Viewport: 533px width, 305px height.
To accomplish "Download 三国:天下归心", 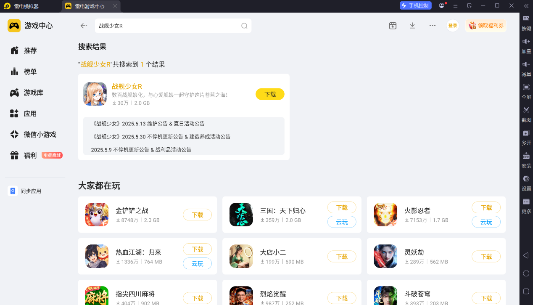I will pos(342,208).
